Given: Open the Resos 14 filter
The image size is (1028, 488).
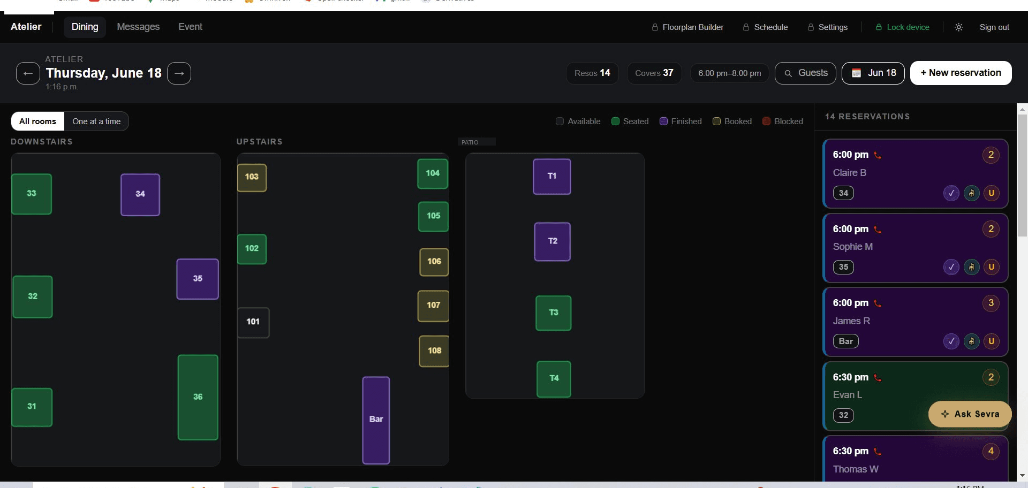Looking at the screenshot, I should (592, 73).
